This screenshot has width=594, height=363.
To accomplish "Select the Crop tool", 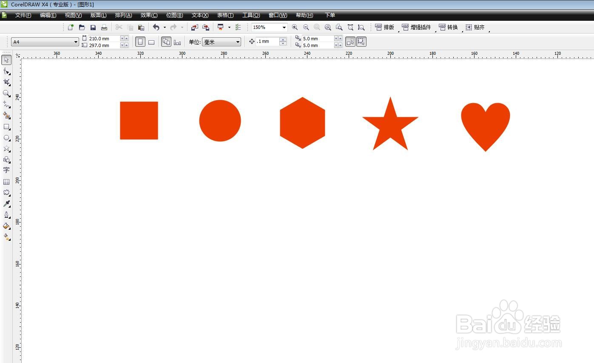I will click(6, 82).
